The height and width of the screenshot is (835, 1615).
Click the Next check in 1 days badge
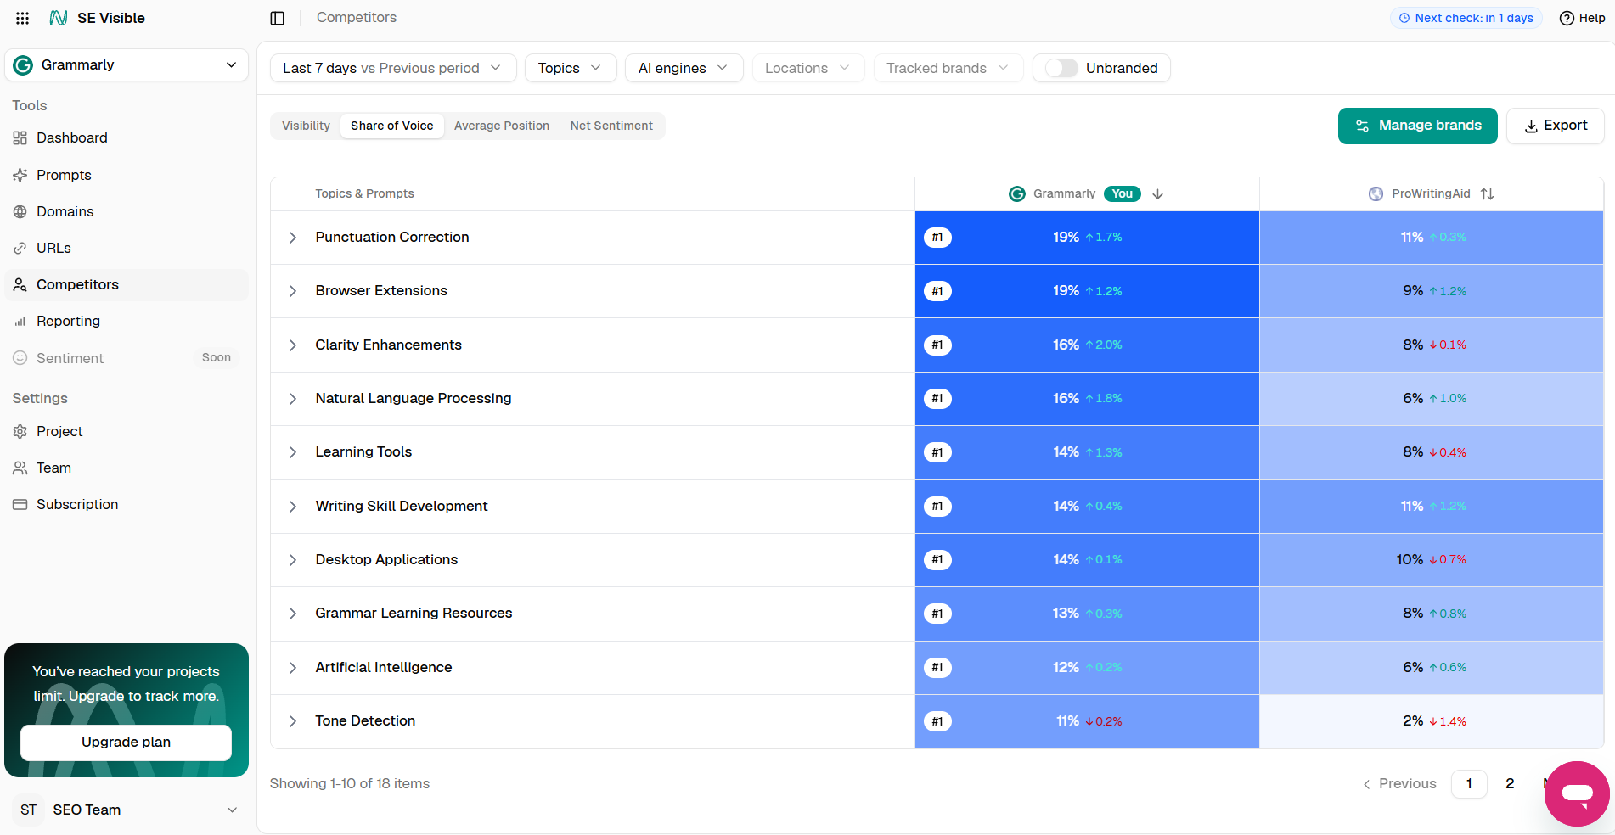1466,18
